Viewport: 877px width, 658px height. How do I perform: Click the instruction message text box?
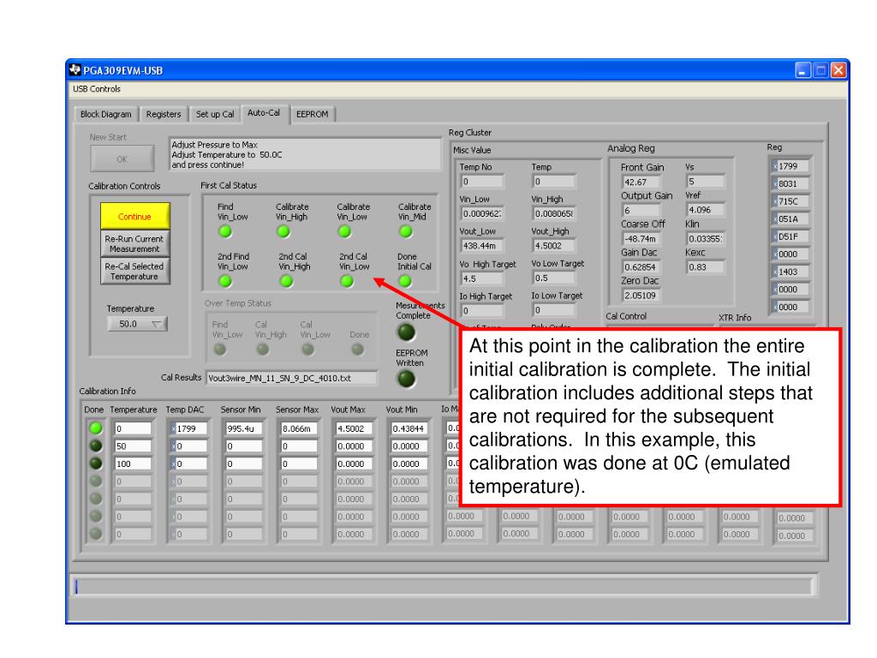[305, 154]
